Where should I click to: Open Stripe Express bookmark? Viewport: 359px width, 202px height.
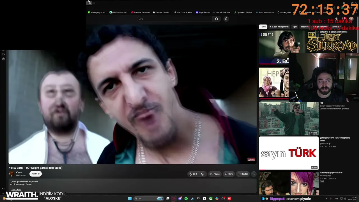(x=203, y=12)
